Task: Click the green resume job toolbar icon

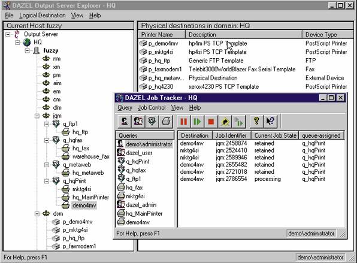Action: pos(197,122)
